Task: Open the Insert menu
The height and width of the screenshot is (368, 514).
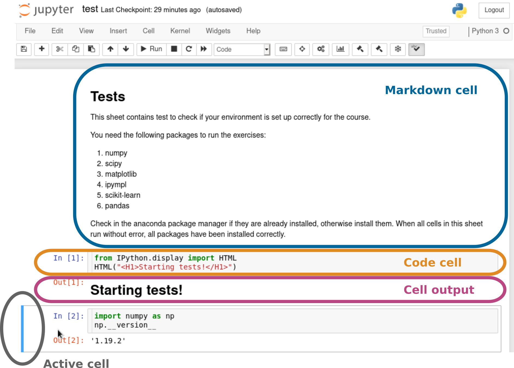Action: 118,31
